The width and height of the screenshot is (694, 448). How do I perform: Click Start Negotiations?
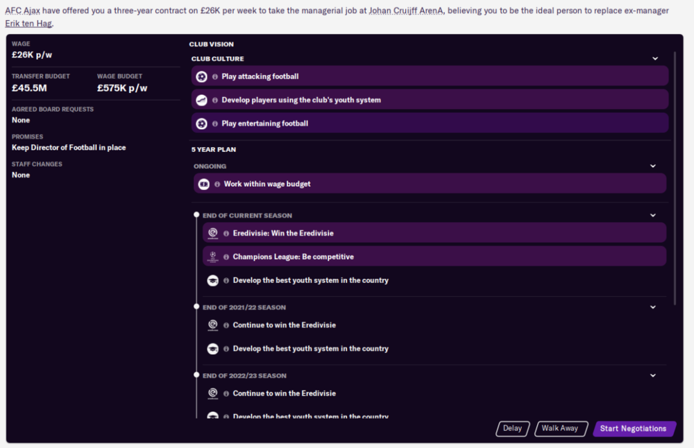[x=634, y=429]
